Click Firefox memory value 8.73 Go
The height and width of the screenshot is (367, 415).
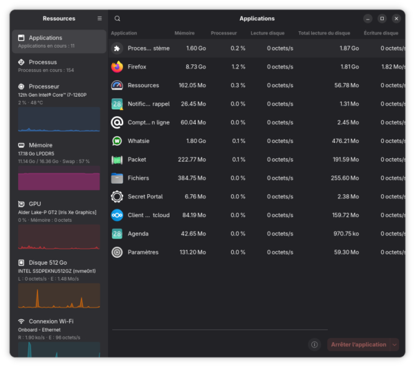tap(196, 66)
